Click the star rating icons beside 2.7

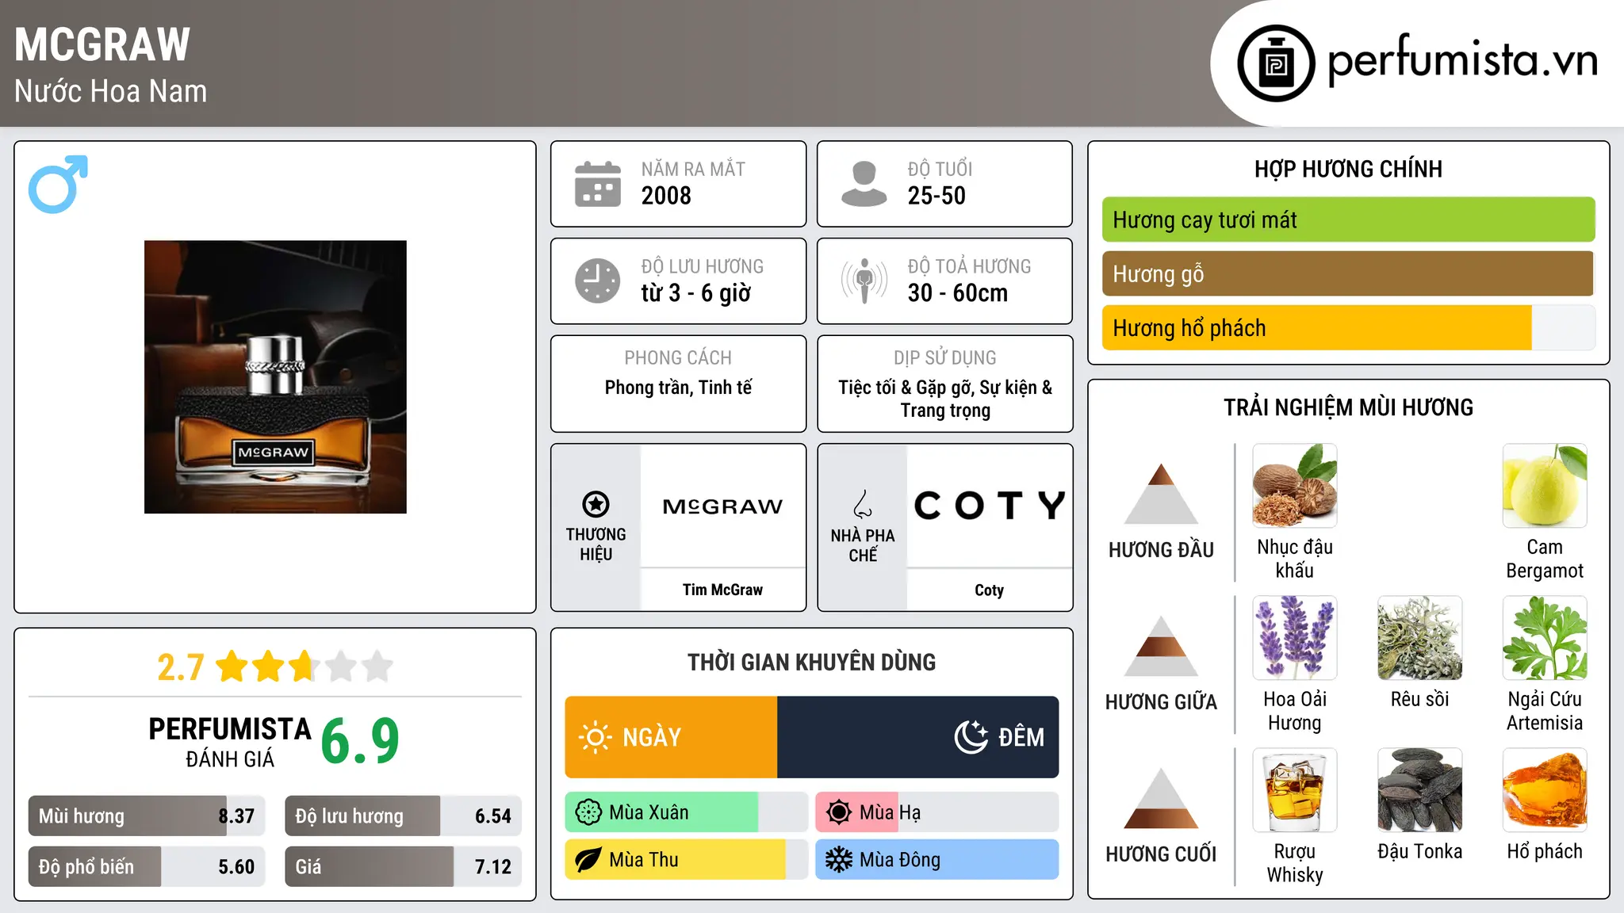click(304, 667)
